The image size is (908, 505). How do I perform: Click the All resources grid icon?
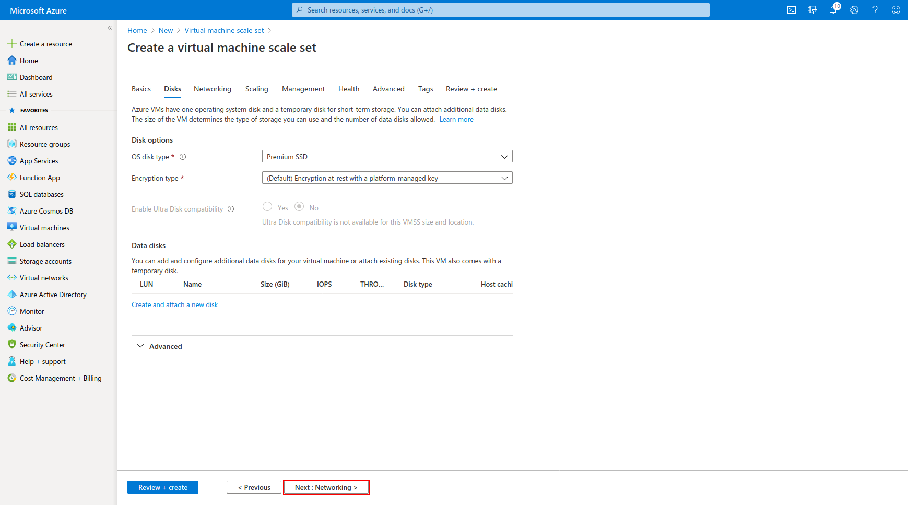pos(12,127)
